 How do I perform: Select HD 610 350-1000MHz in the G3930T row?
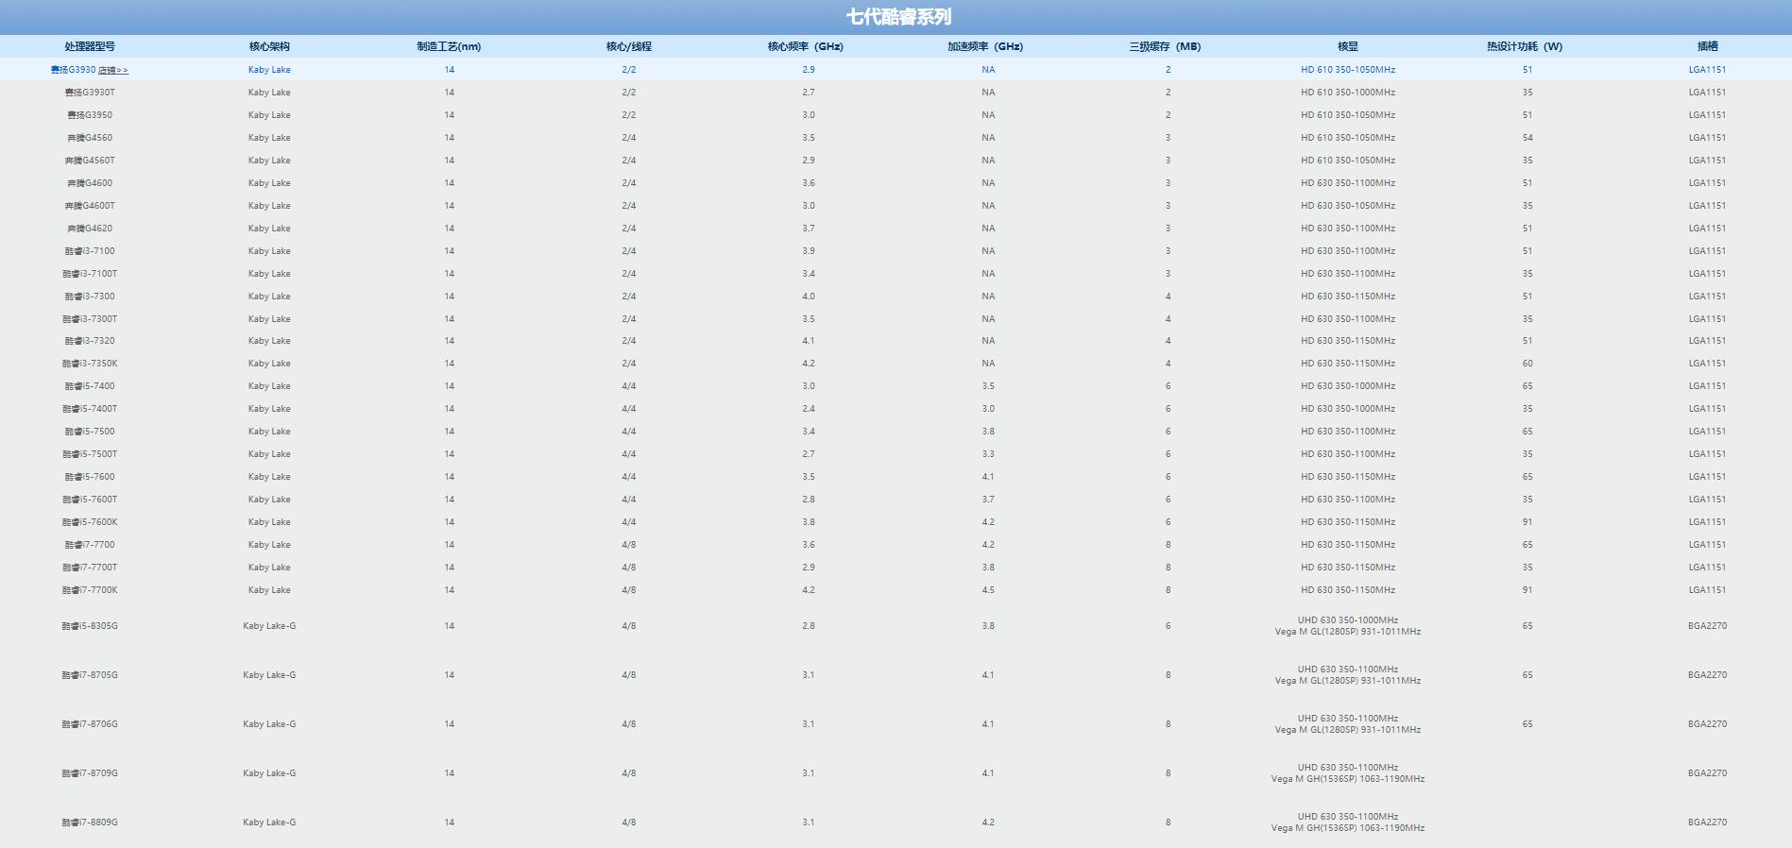tap(1348, 93)
